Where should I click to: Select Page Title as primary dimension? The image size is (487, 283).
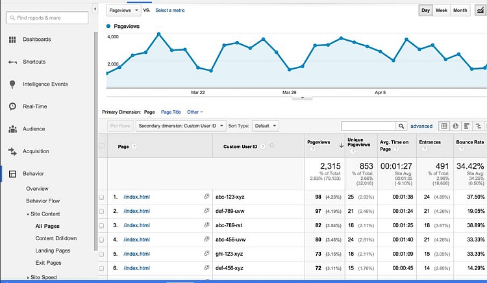point(171,112)
